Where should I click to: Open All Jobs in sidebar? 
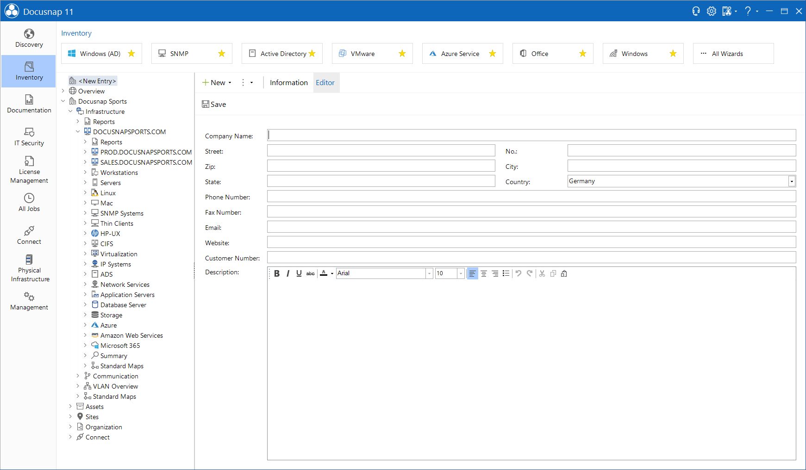29,203
